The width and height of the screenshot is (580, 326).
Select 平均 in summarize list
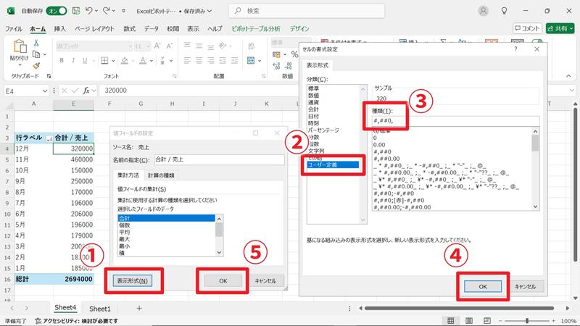click(x=166, y=232)
